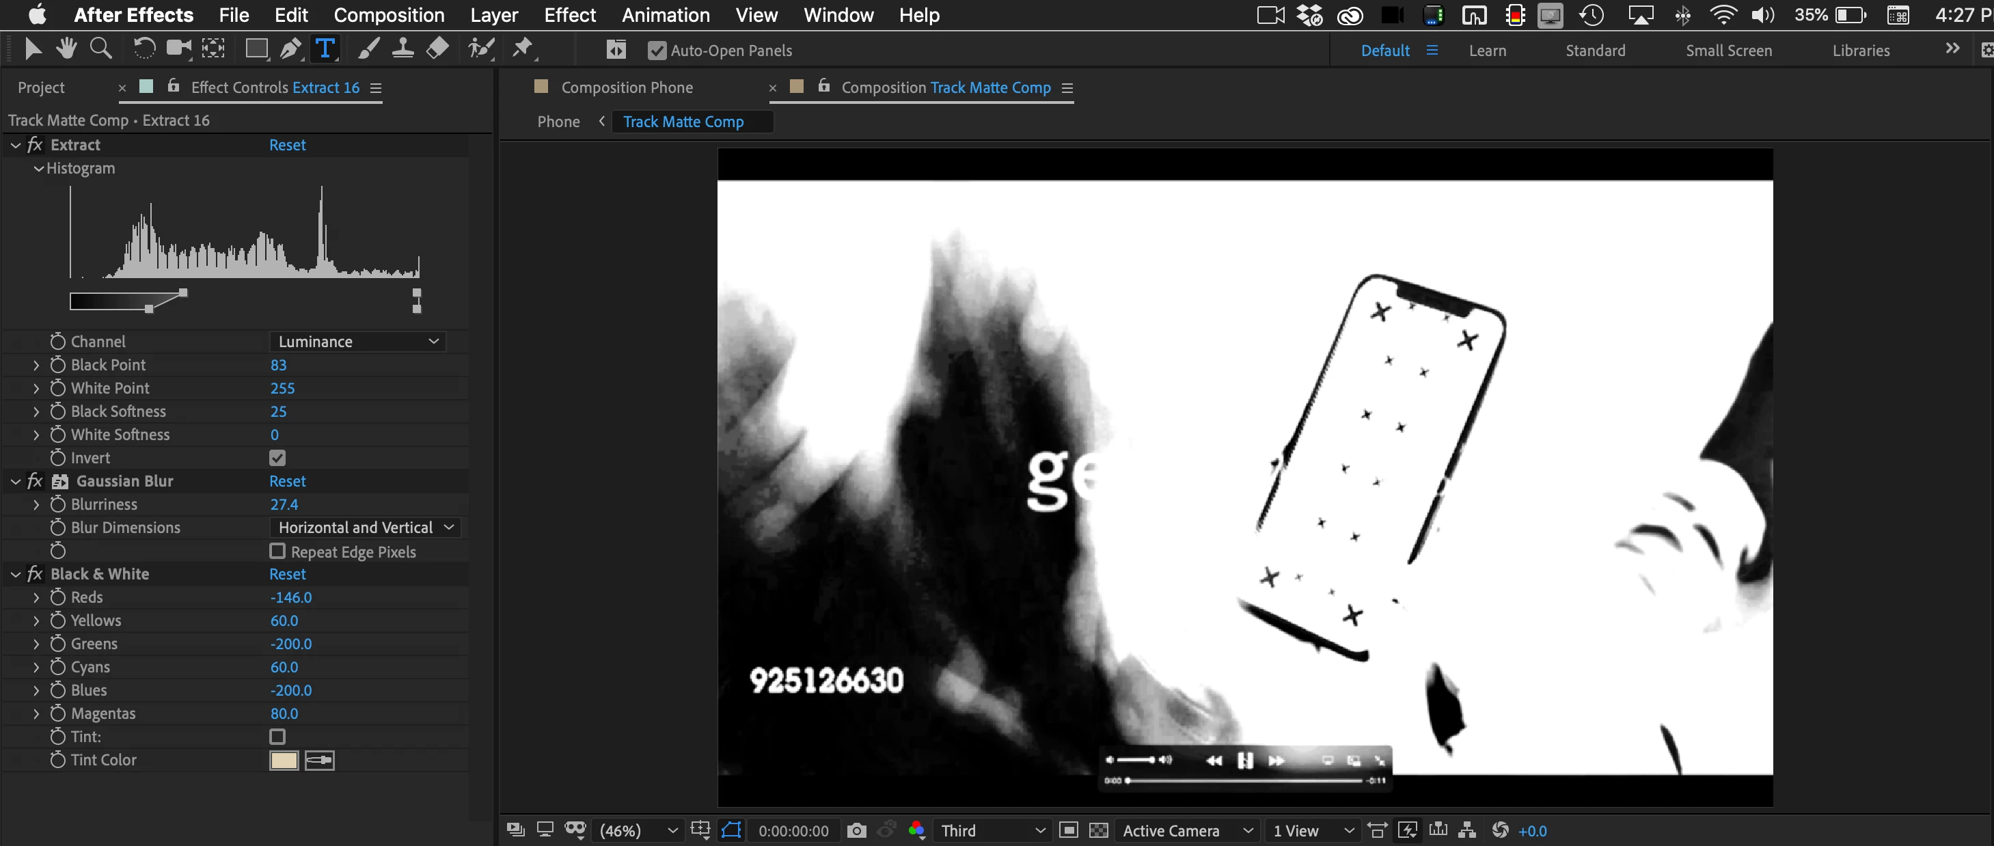This screenshot has height=846, width=1994.
Task: Reset the Gaussian Blur effect
Action: pos(287,480)
